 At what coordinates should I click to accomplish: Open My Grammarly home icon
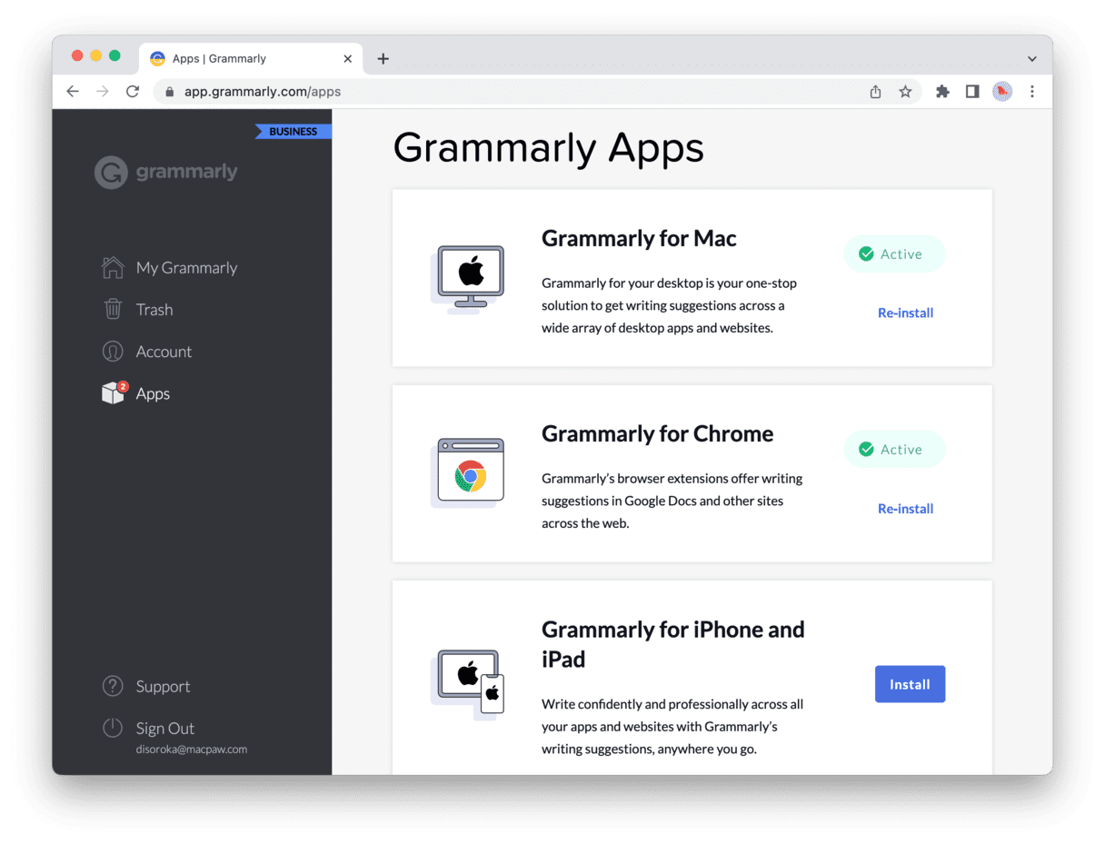(113, 267)
